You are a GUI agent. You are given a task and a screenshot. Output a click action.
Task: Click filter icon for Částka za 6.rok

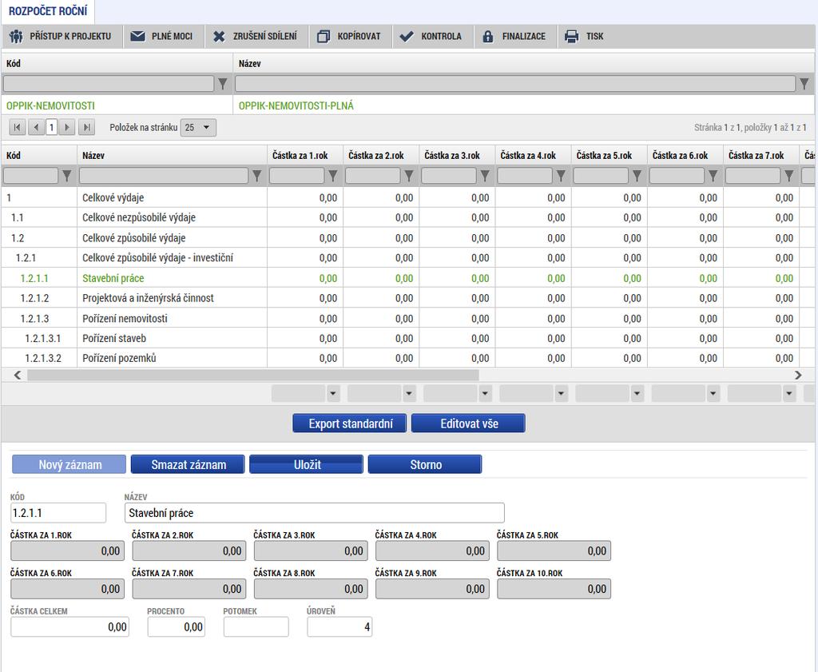pos(713,176)
